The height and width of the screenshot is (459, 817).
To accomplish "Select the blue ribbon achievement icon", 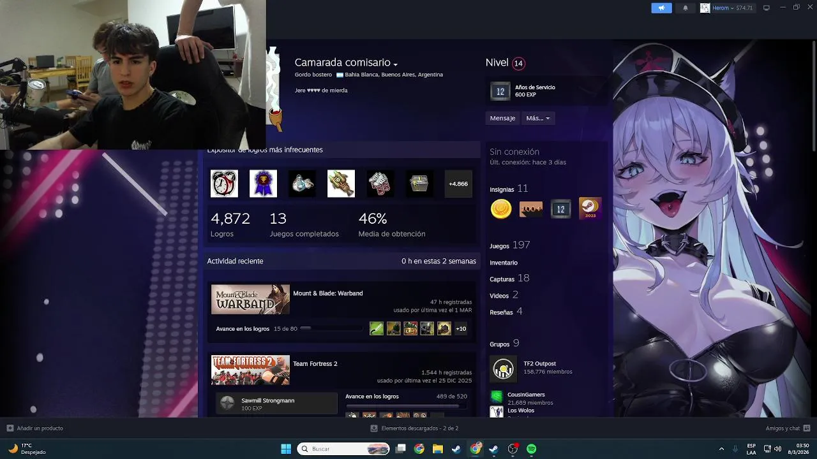I will [x=263, y=184].
